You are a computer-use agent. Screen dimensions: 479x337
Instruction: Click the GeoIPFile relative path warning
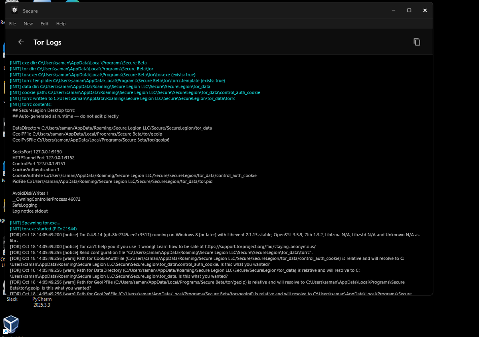coord(207,285)
